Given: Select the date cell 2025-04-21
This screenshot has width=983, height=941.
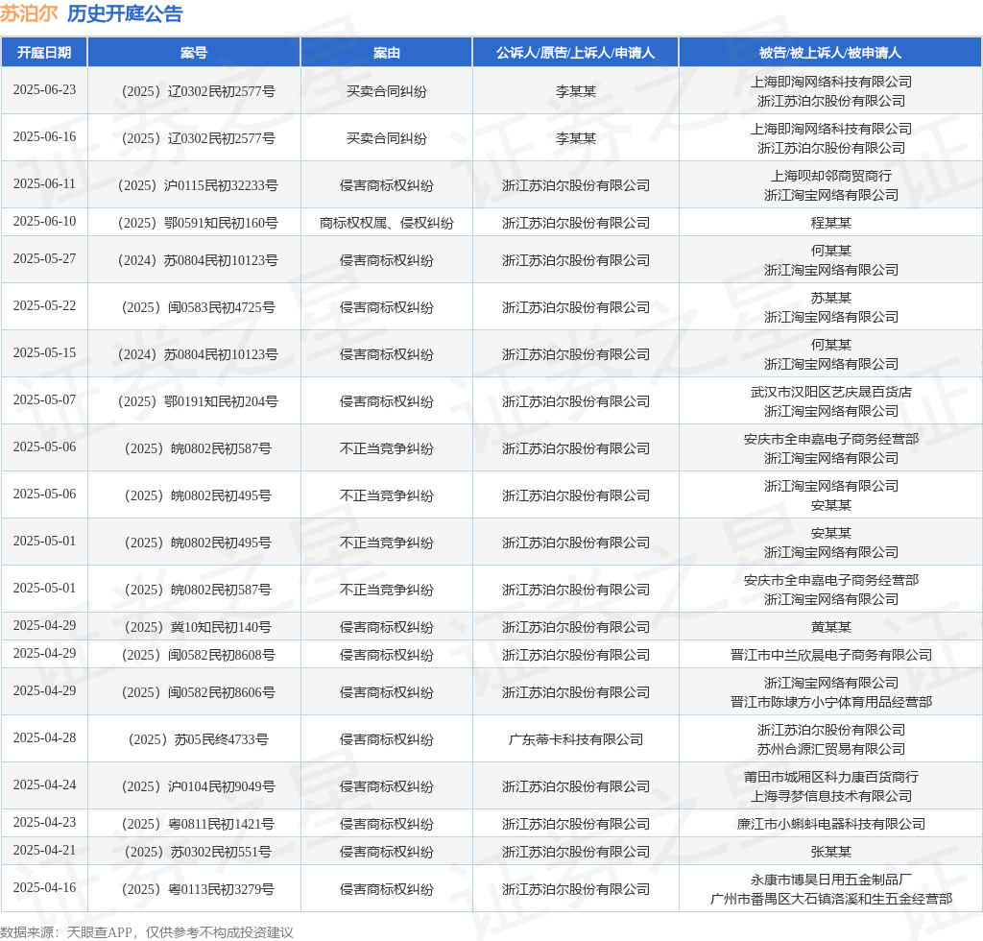Looking at the screenshot, I should pos(44,850).
